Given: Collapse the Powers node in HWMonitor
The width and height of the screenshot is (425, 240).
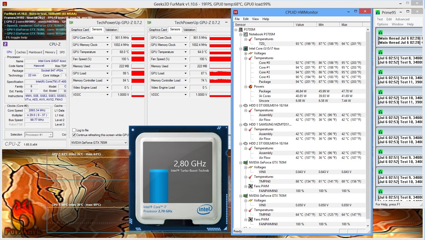Looking at the screenshot, I should (x=246, y=87).
